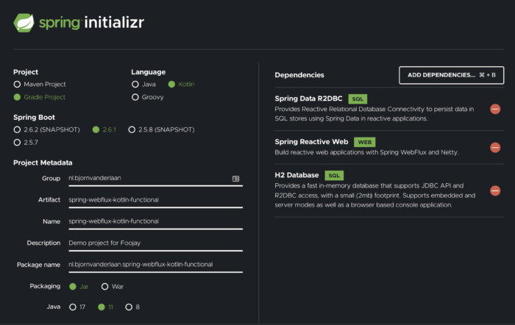Select the Gradle Project option
This screenshot has width=515, height=325.
tap(17, 97)
